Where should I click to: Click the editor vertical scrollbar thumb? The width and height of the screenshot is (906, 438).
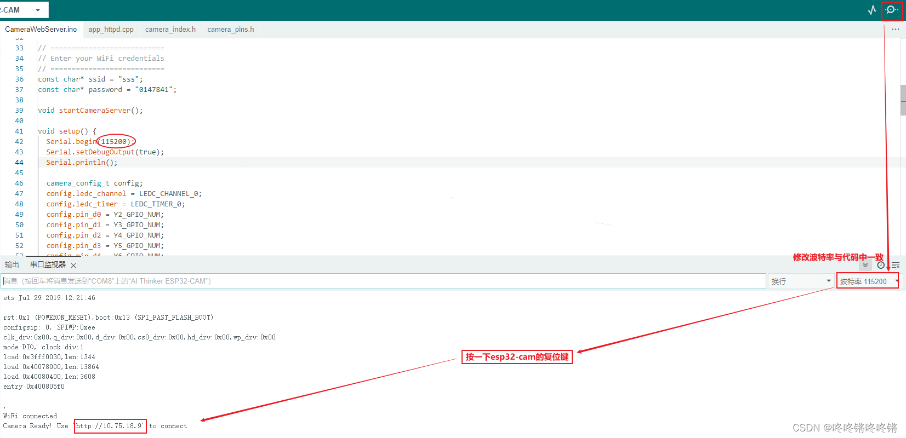pyautogui.click(x=903, y=100)
